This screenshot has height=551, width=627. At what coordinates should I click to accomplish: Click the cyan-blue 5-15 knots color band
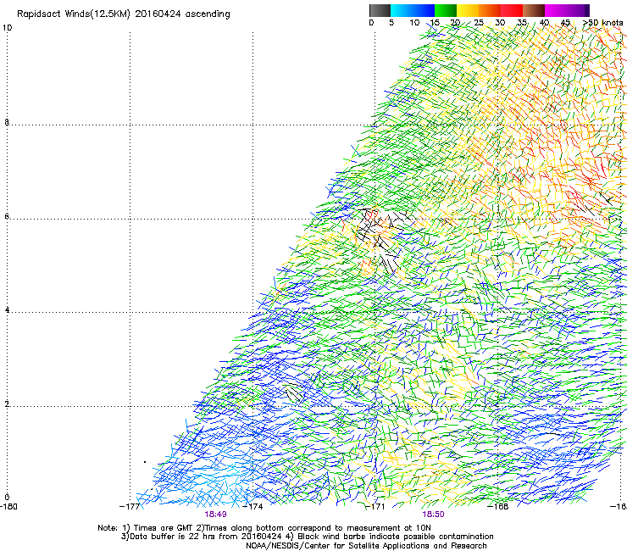pos(413,10)
